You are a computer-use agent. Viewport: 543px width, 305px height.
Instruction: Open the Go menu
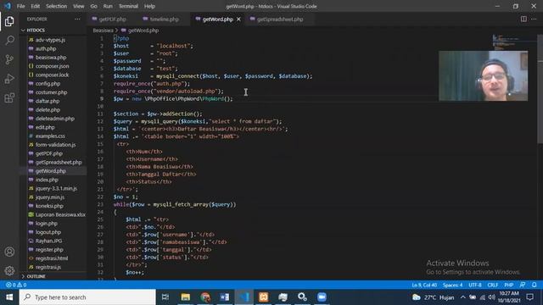[93, 6]
